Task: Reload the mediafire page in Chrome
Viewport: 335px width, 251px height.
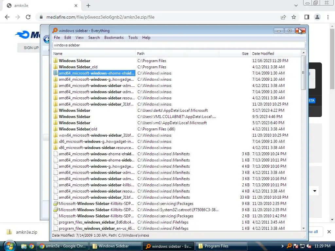Action: tap(28, 17)
